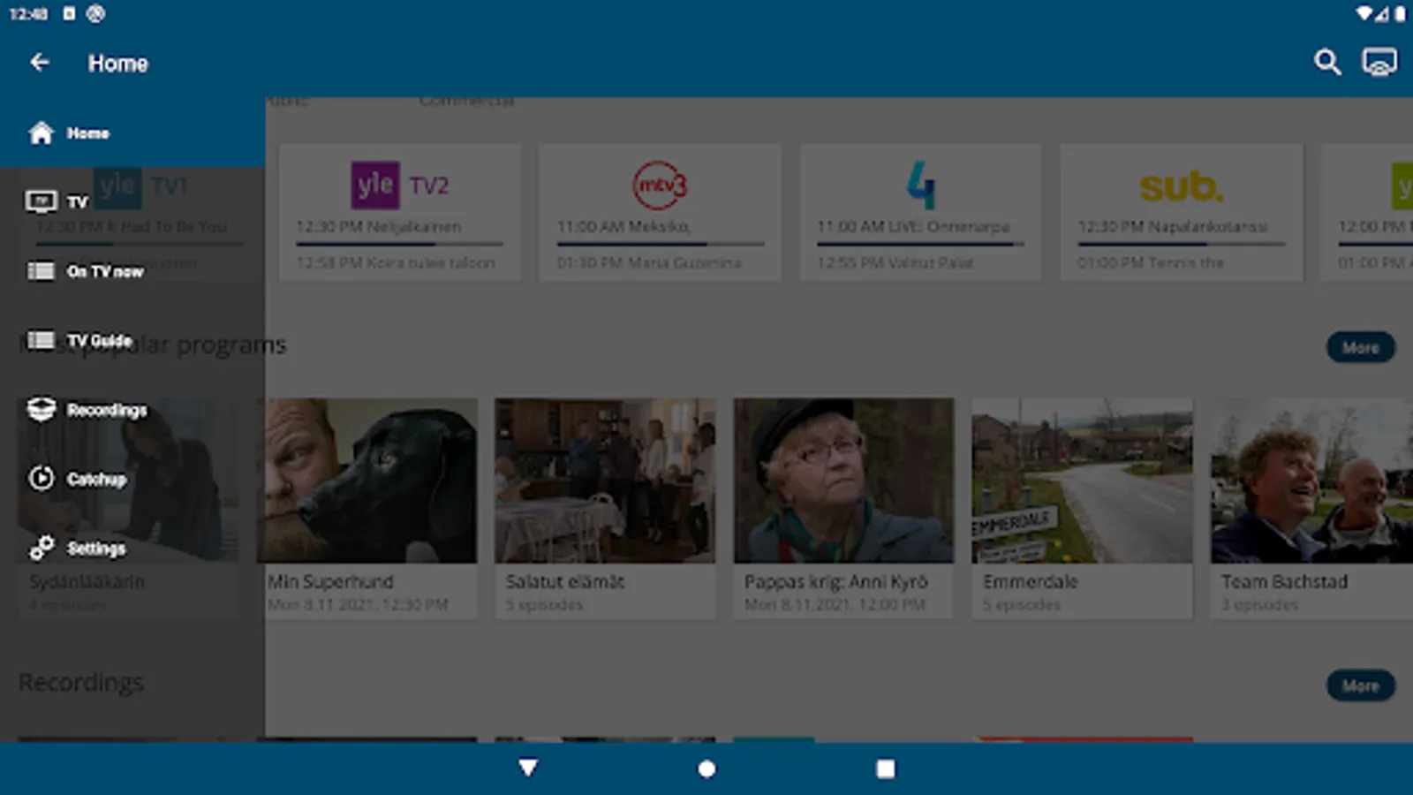Click the yle TV2 program progress bar
Viewport: 1413px width, 795px height.
click(x=399, y=244)
